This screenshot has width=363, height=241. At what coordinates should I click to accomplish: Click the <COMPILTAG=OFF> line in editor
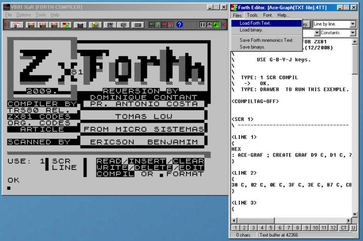[x=255, y=101]
